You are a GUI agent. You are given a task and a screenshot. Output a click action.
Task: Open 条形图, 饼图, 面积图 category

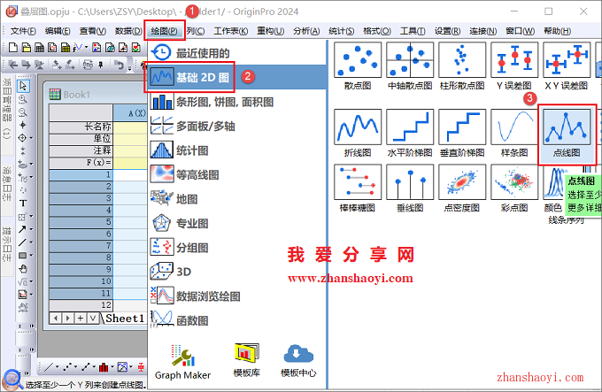[237, 102]
